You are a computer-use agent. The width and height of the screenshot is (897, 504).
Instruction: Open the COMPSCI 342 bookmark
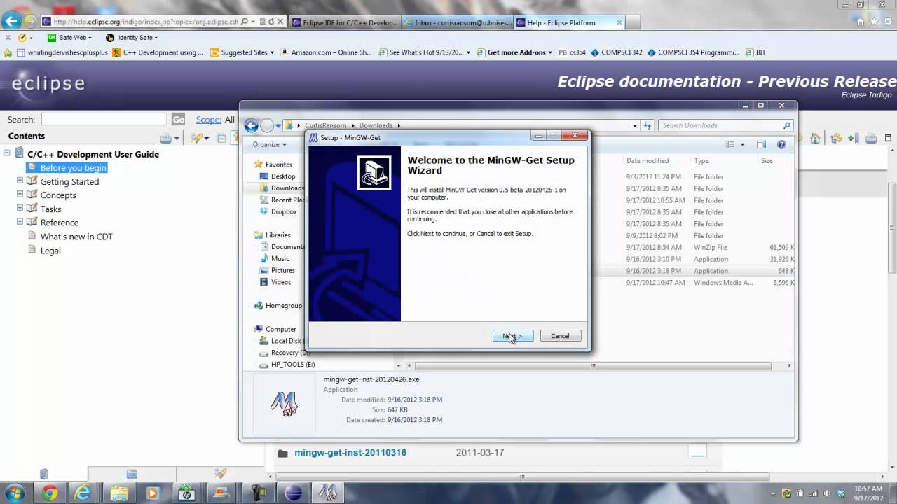(x=617, y=52)
